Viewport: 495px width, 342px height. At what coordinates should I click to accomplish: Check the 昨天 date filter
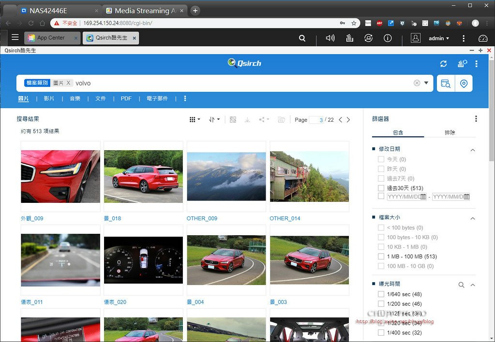click(x=381, y=169)
